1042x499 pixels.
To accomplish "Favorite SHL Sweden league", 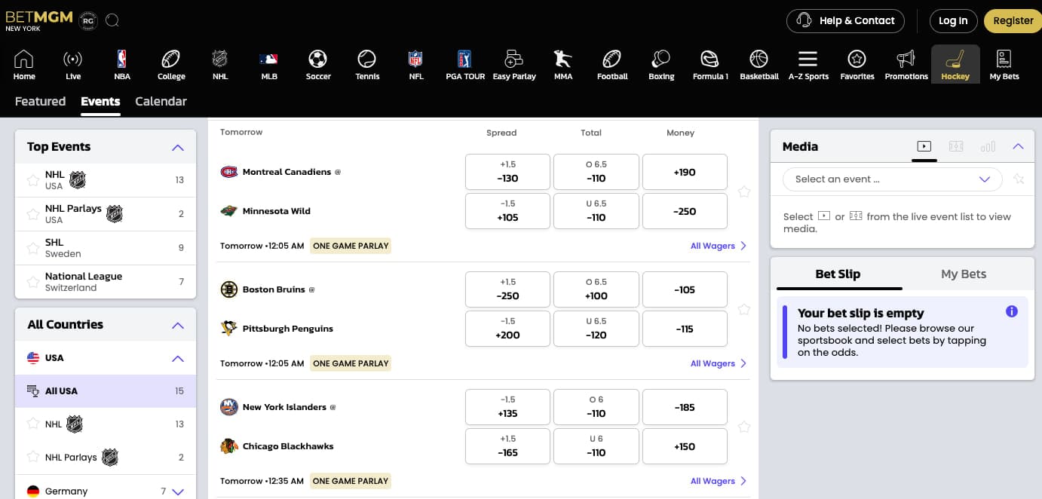I will pos(33,248).
